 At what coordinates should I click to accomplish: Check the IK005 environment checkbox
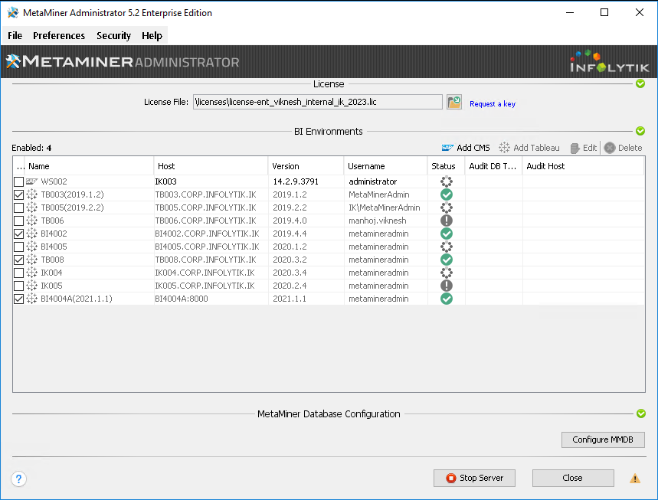(18, 286)
